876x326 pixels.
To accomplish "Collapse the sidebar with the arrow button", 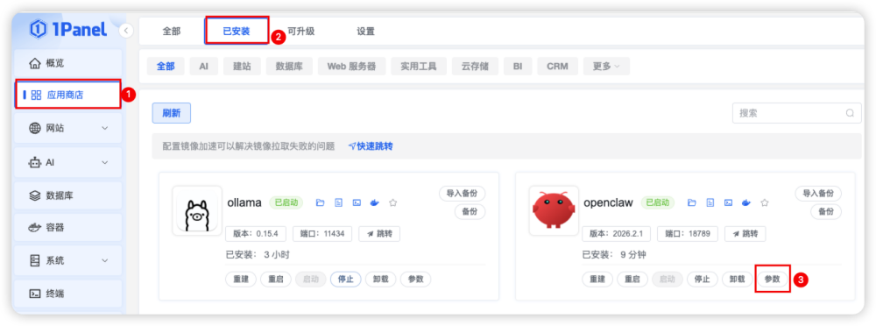I will coord(126,30).
